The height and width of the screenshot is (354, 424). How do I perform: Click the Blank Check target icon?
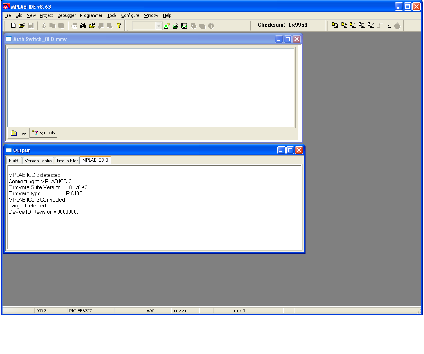371,25
